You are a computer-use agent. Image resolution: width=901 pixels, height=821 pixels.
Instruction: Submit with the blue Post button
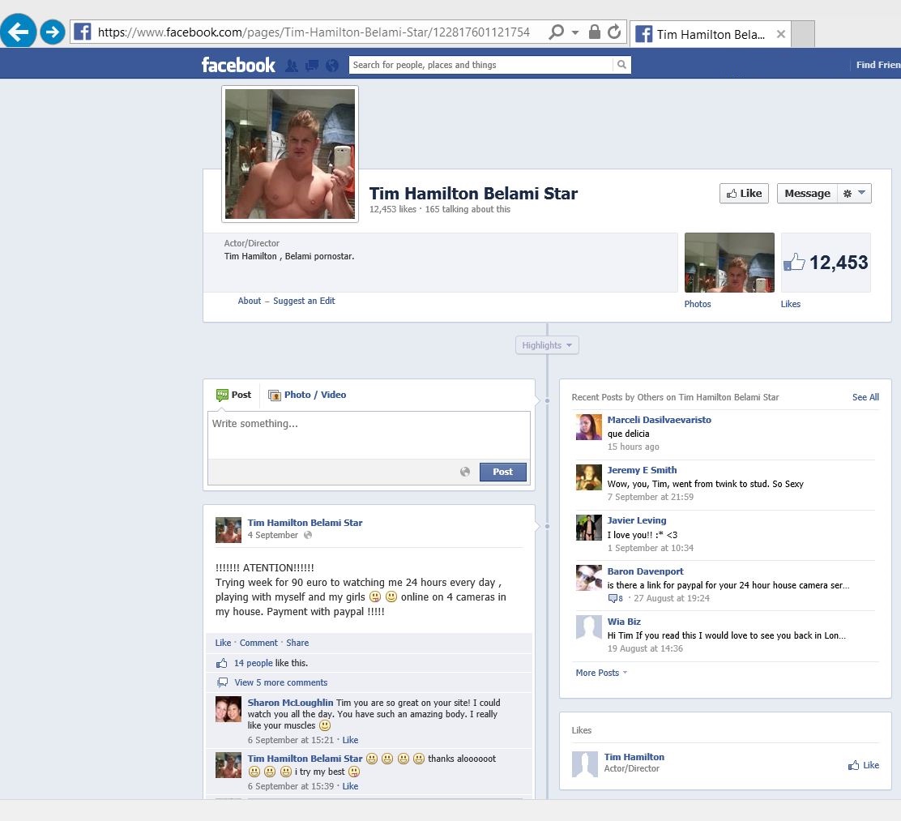coord(503,472)
